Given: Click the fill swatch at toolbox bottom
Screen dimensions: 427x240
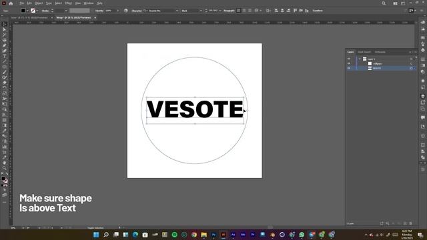Looking at the screenshot, I should 3,179.
